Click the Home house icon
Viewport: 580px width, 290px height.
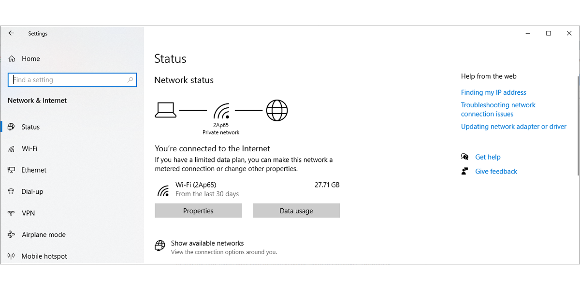(11, 58)
